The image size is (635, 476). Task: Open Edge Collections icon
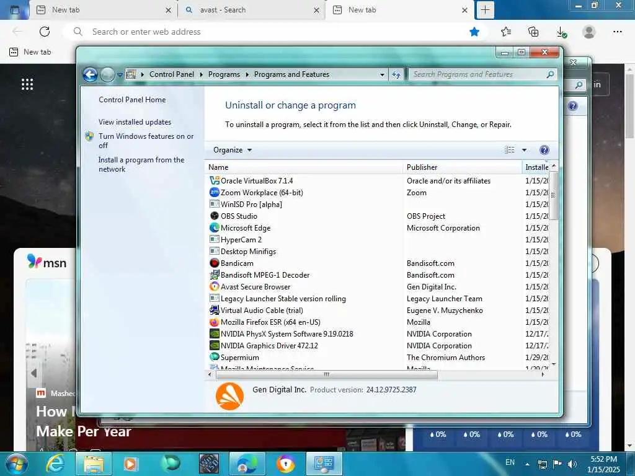coord(533,32)
